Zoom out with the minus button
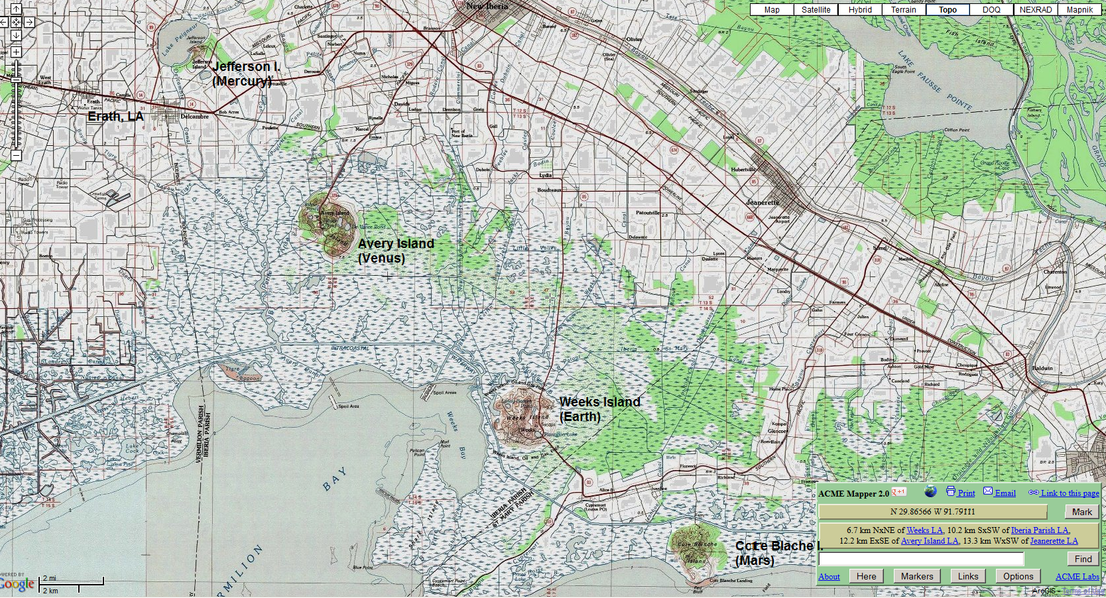 coord(16,155)
